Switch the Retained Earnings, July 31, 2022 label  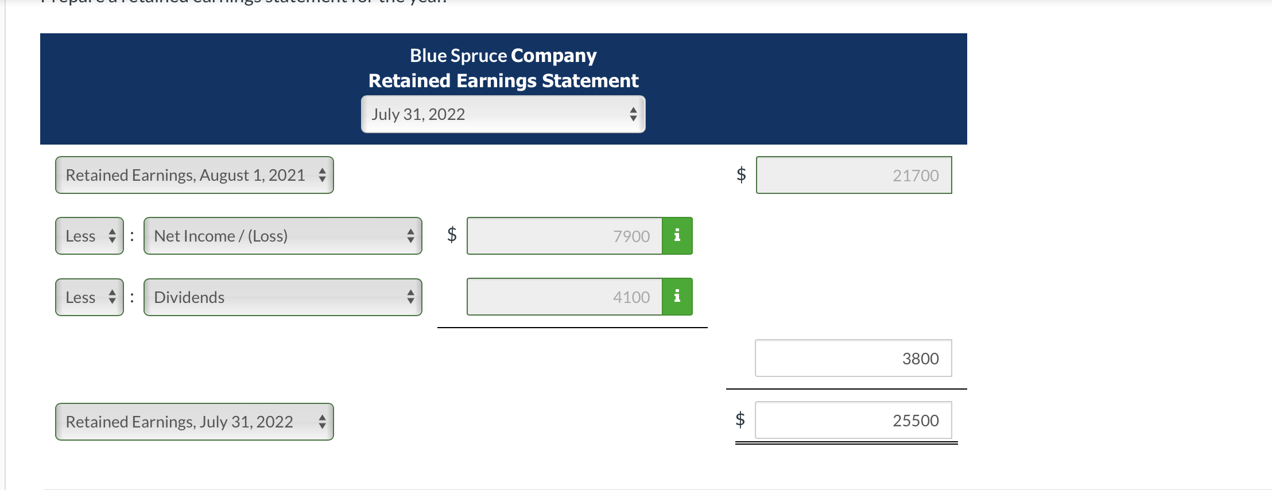(195, 422)
